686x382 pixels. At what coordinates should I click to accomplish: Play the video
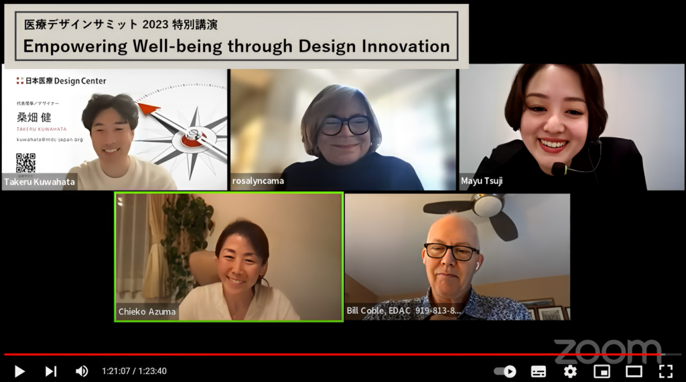tap(19, 371)
